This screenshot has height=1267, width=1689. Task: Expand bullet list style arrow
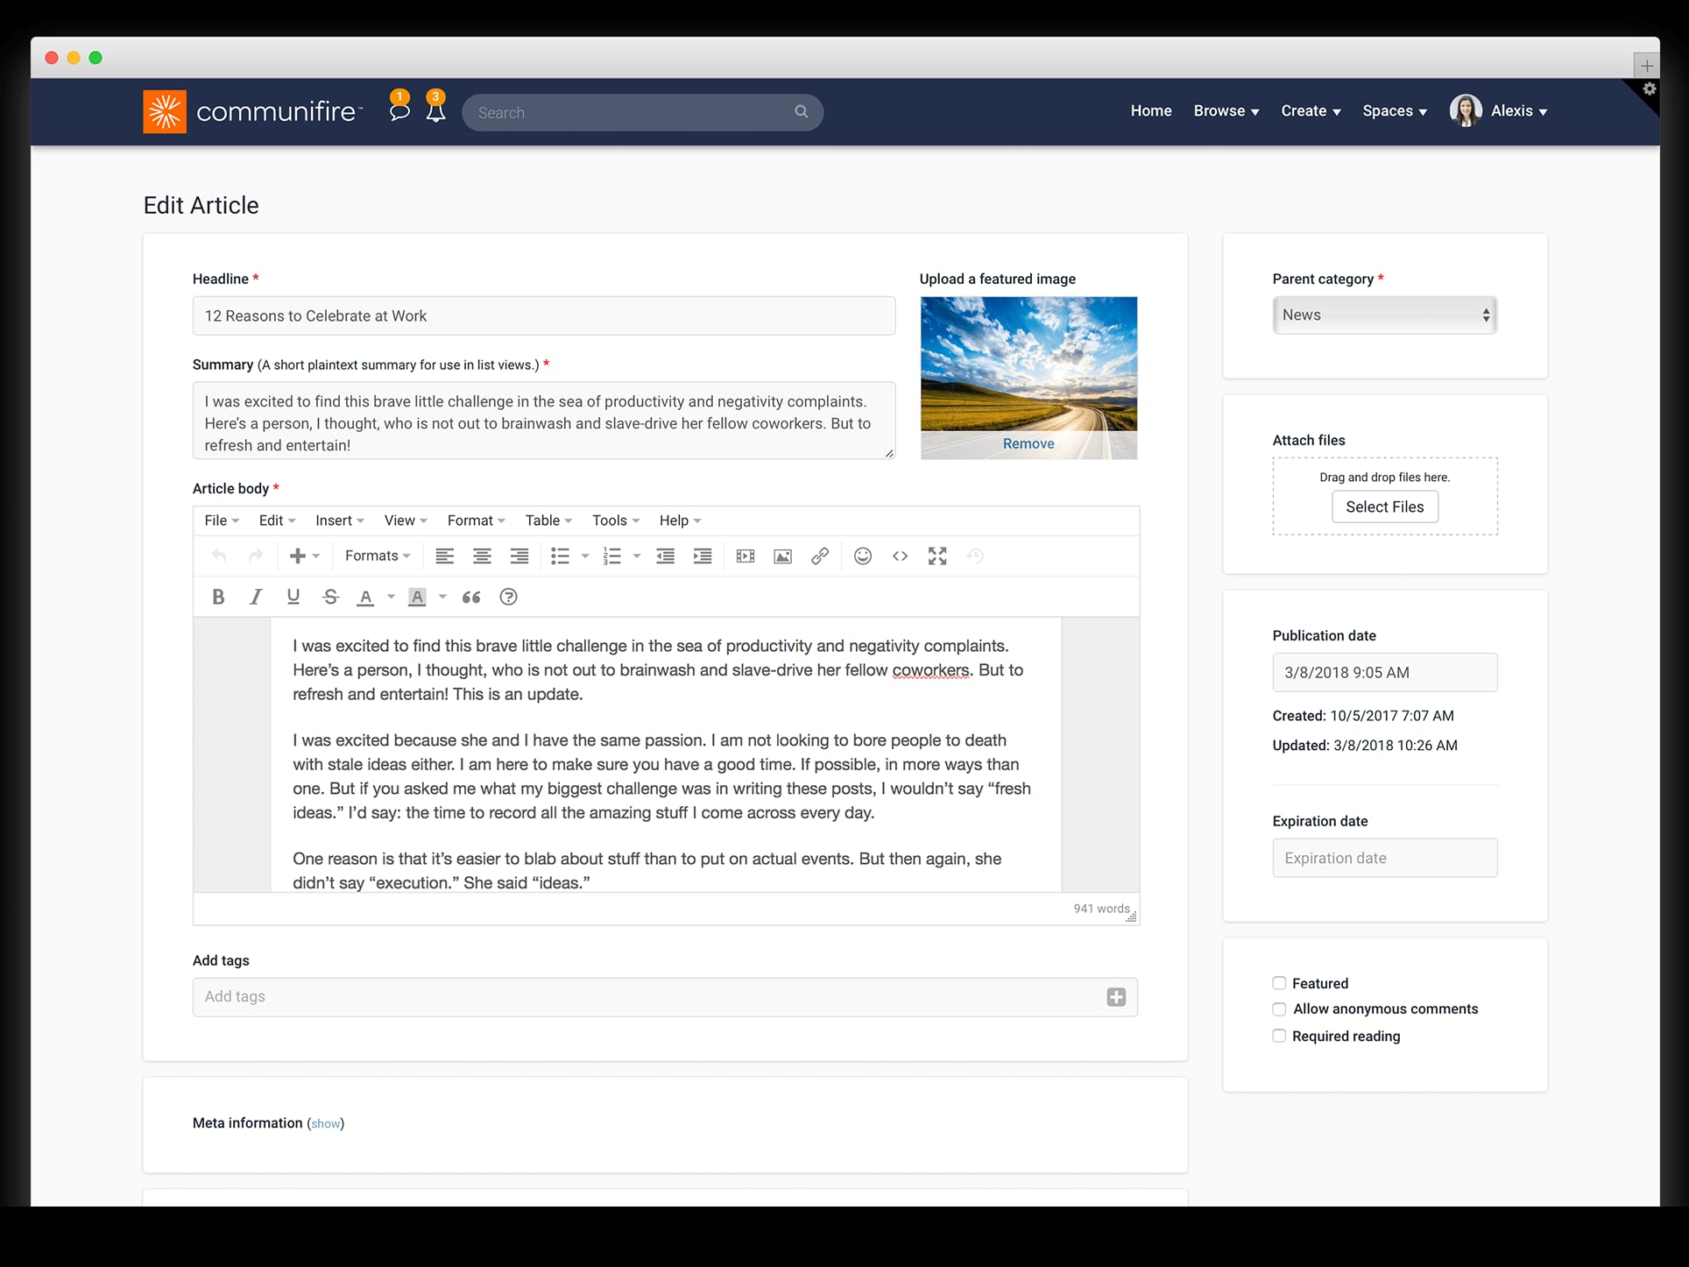pos(585,556)
